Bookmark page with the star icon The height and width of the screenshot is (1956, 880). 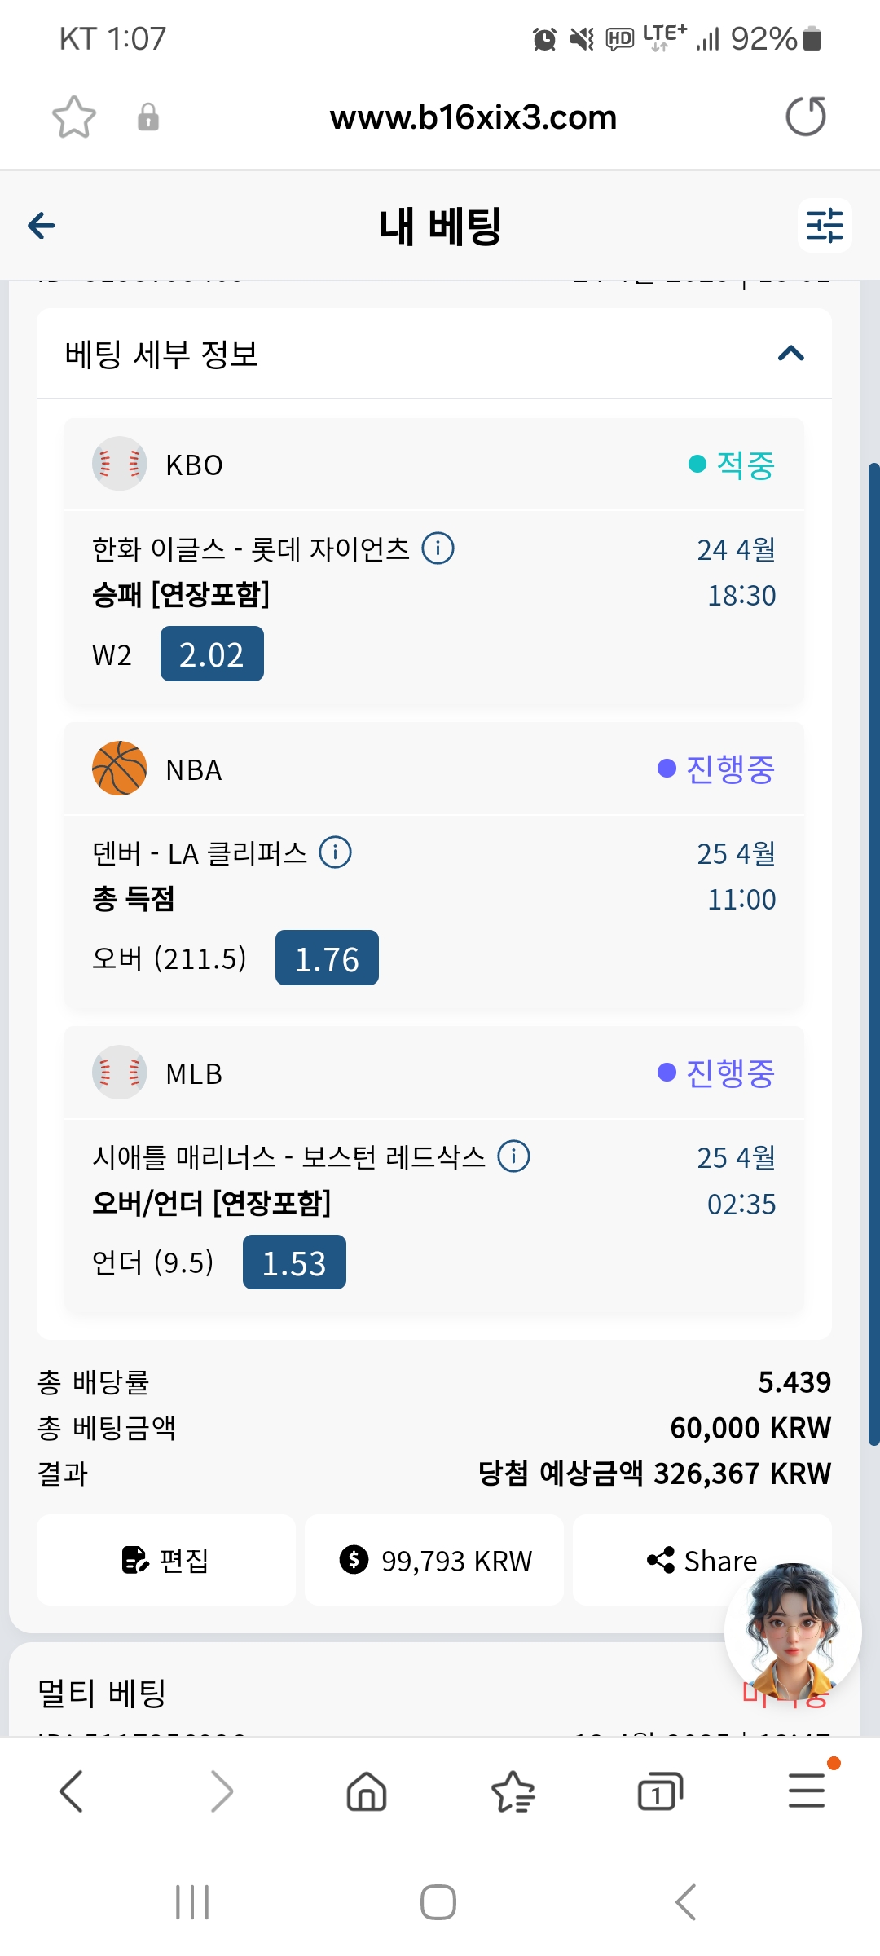click(74, 117)
